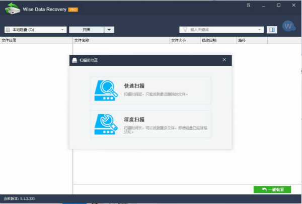Click the Deep Scan (深度扫描) wrench icon
302x204 pixels.
click(x=106, y=124)
